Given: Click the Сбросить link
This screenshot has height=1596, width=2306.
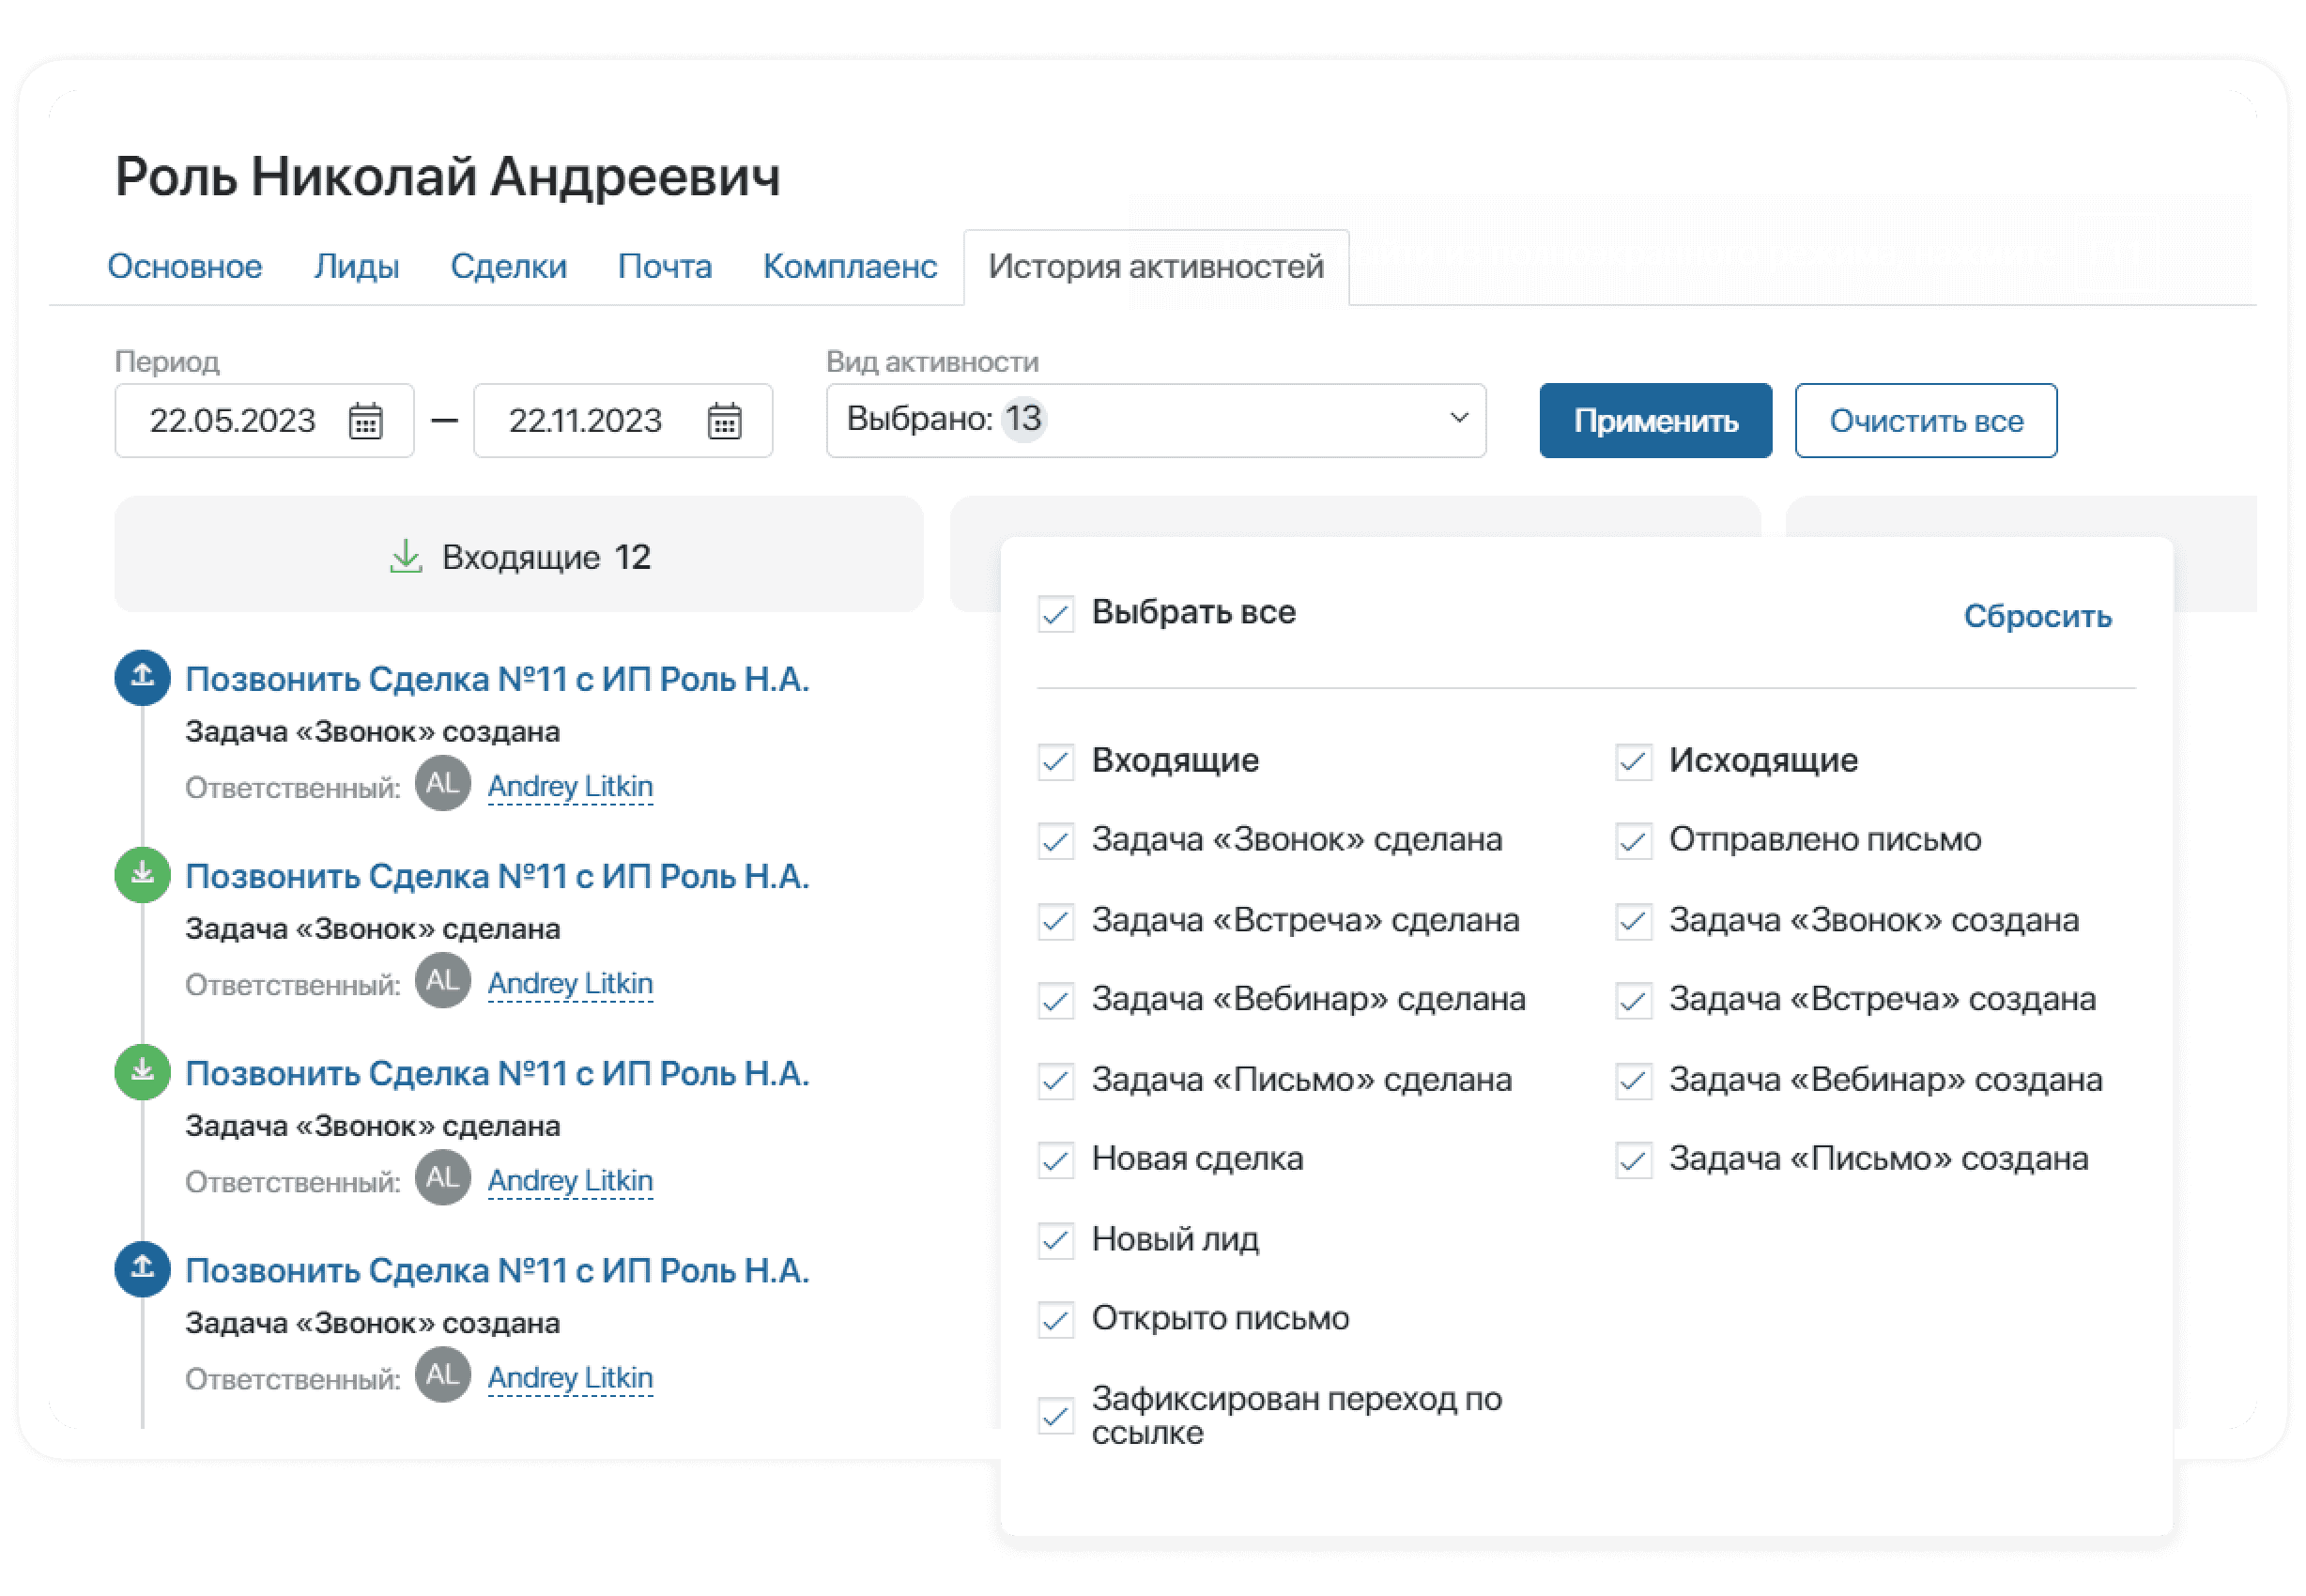Looking at the screenshot, I should coord(2037,616).
